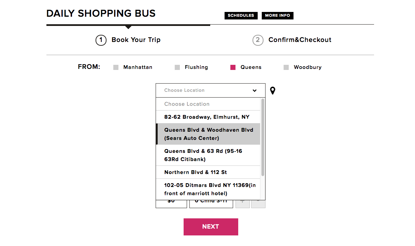This screenshot has height=246, width=415.
Task: Go to Confirm&Checkout step
Action: click(x=300, y=40)
